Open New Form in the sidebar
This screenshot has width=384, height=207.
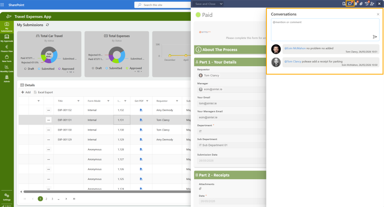(7, 58)
